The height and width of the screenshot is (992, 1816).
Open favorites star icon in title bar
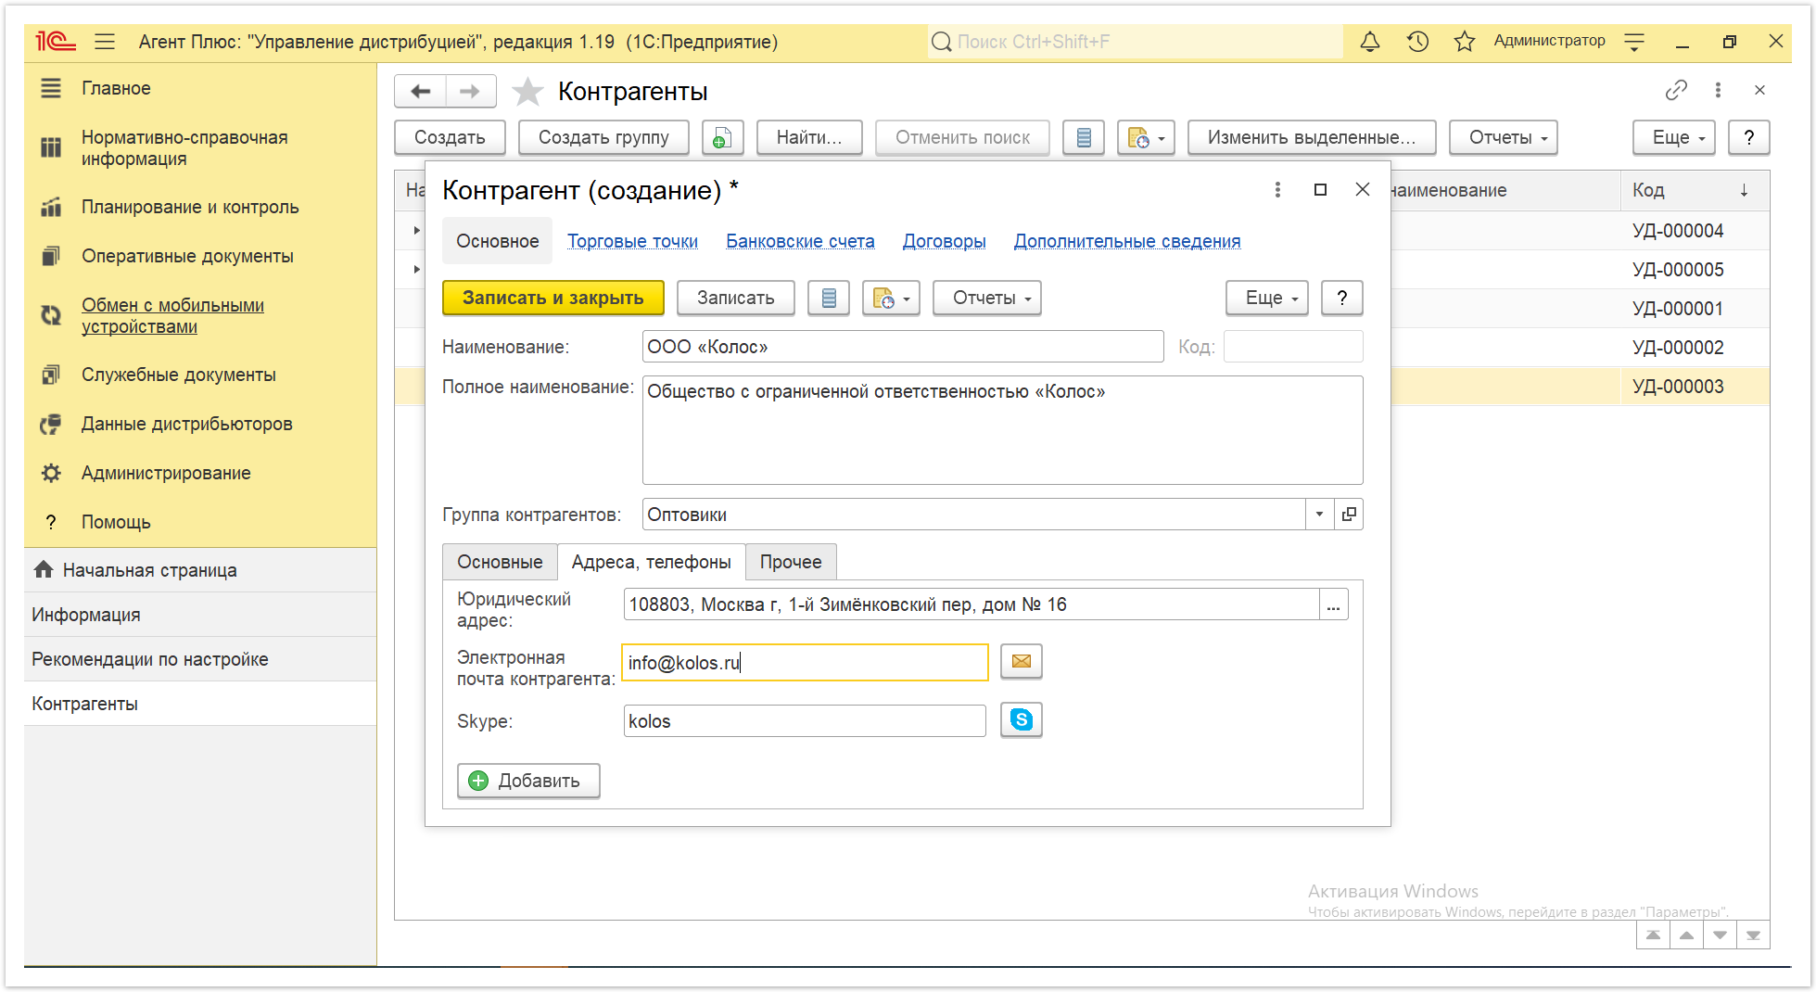[x=1465, y=42]
